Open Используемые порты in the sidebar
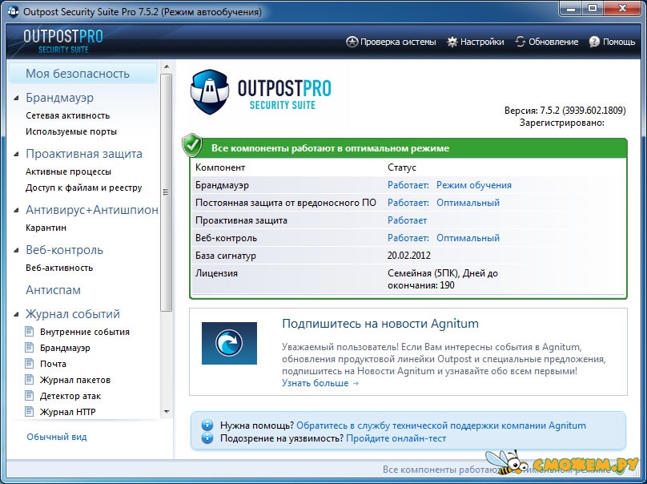 click(71, 131)
